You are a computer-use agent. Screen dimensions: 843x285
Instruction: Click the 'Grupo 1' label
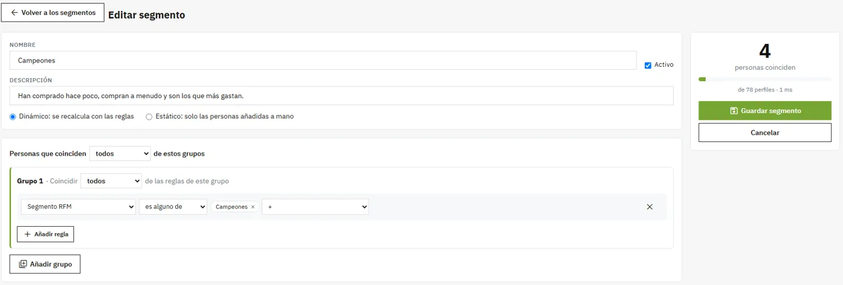point(30,181)
